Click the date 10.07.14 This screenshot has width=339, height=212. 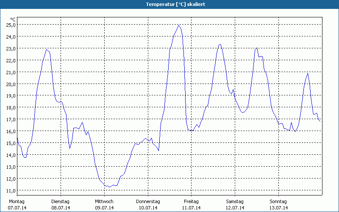tap(148, 208)
